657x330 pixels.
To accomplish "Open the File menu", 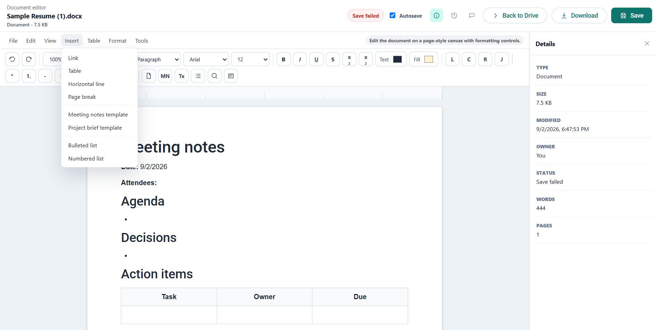I will 13,41.
